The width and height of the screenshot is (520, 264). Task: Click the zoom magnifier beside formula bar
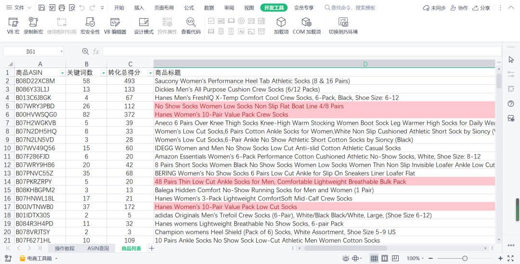tap(85, 52)
